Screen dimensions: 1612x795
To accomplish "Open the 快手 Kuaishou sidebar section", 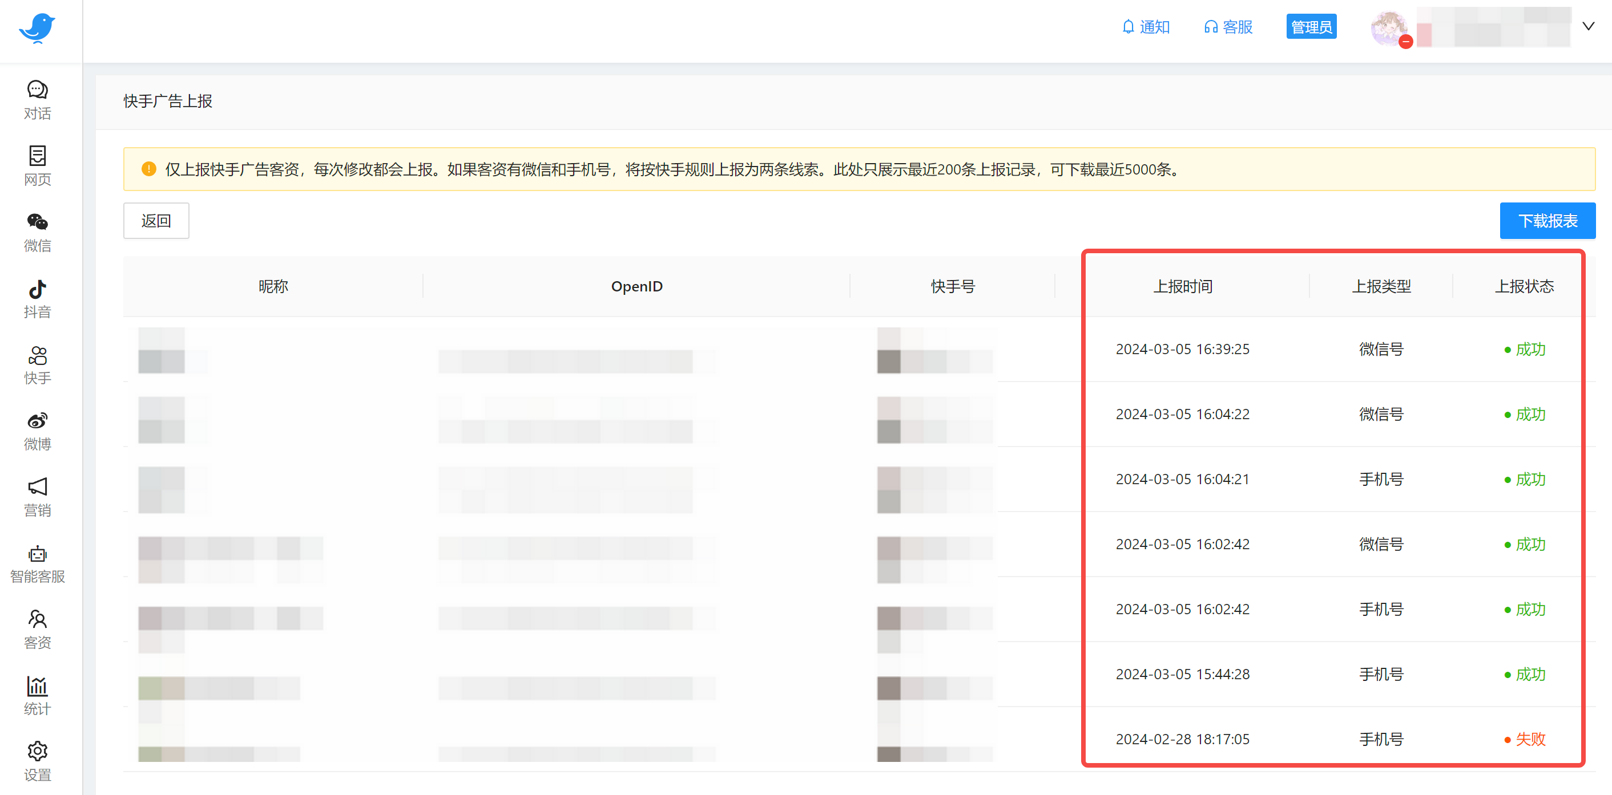I will coord(38,364).
